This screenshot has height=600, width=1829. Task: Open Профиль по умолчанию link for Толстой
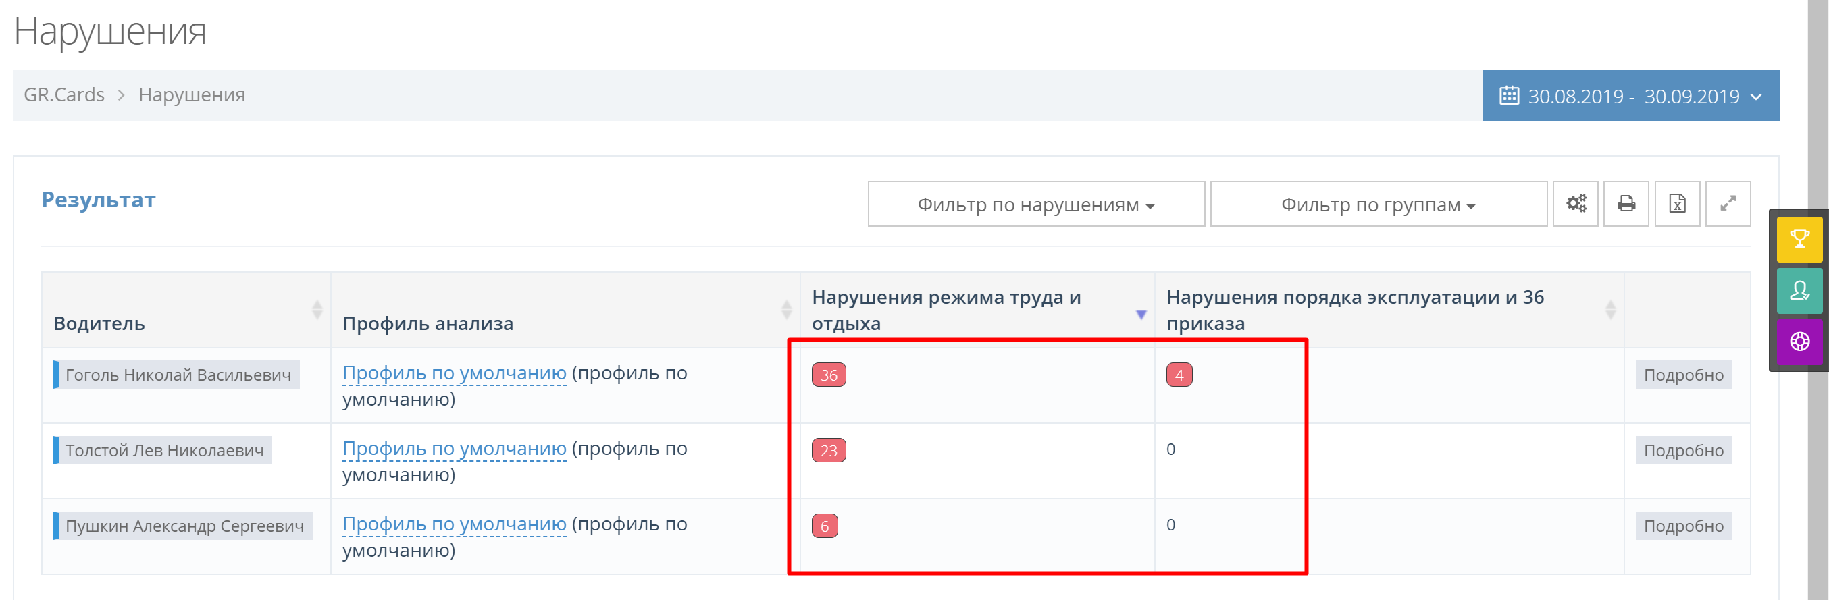[x=455, y=449]
